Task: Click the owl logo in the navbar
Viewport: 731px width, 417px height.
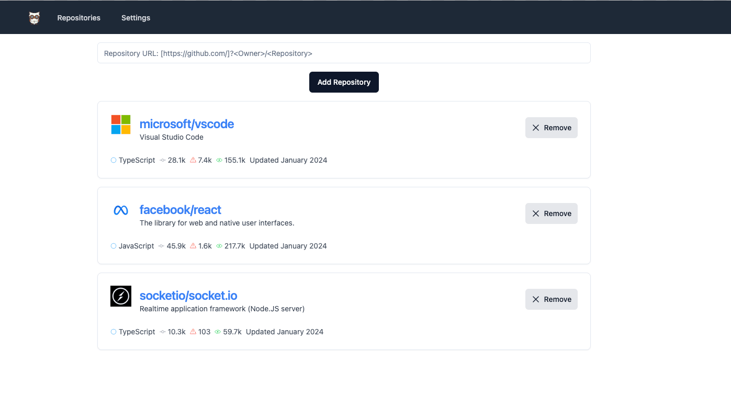Action: point(34,18)
